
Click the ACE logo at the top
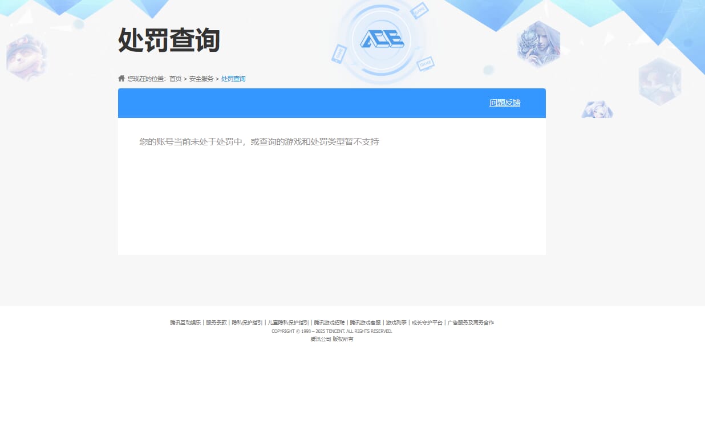382,39
